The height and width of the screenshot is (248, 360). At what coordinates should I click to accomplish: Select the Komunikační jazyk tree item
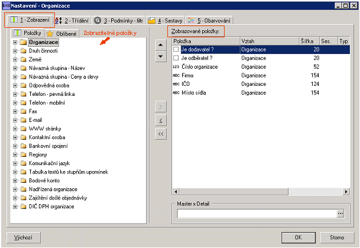click(49, 163)
